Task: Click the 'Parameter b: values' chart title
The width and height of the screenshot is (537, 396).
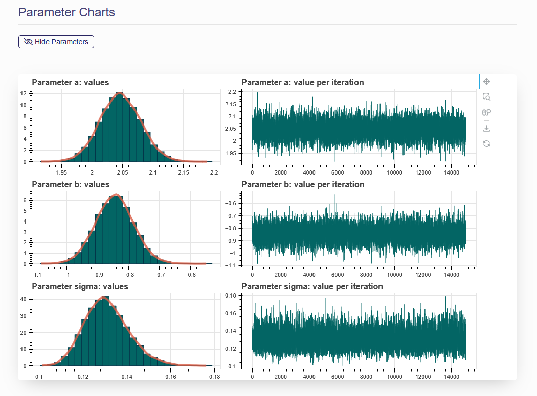Action: pos(71,184)
